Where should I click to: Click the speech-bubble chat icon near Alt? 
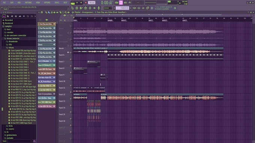pyautogui.click(x=147, y=8)
